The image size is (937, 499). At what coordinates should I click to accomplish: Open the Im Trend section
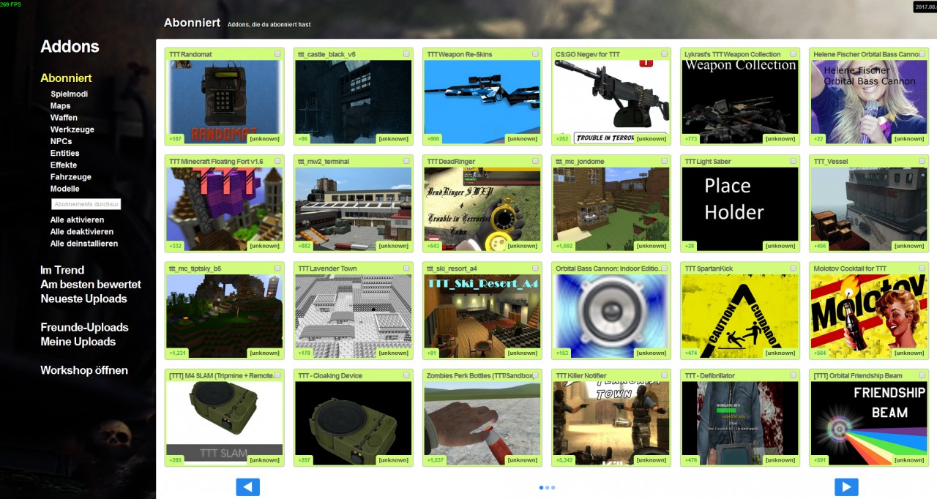click(x=62, y=270)
